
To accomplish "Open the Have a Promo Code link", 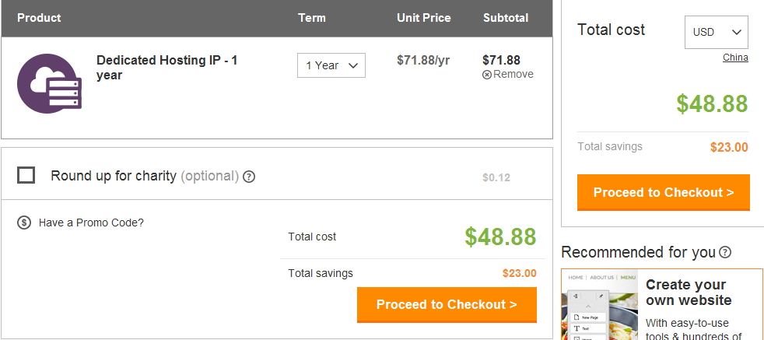I will point(91,223).
